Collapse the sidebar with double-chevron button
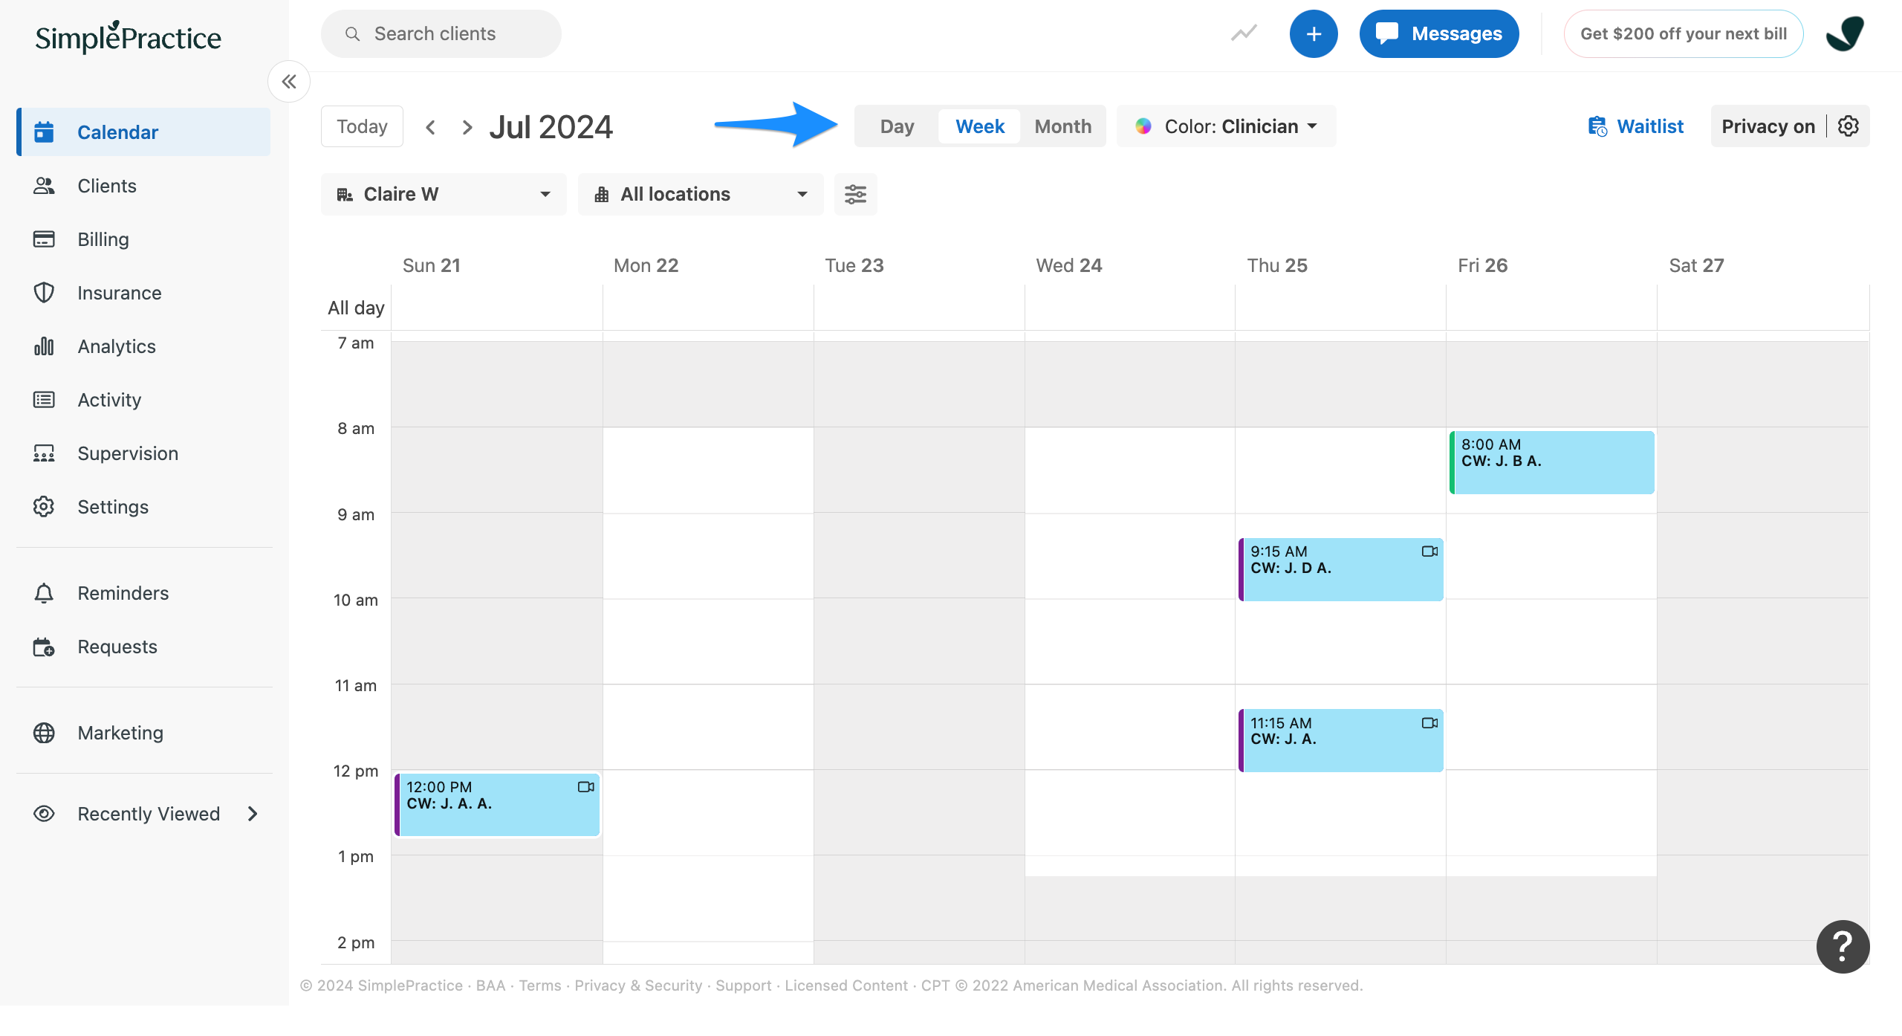This screenshot has width=1902, height=1036. coord(289,82)
